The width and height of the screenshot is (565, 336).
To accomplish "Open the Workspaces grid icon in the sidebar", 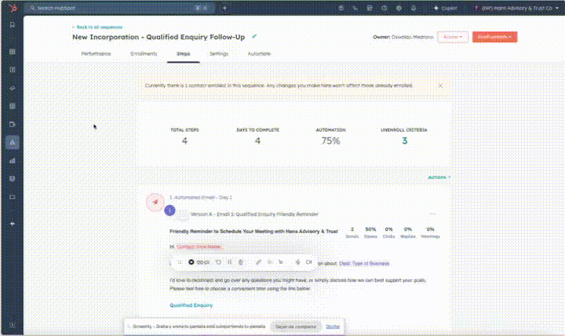I will point(13,52).
